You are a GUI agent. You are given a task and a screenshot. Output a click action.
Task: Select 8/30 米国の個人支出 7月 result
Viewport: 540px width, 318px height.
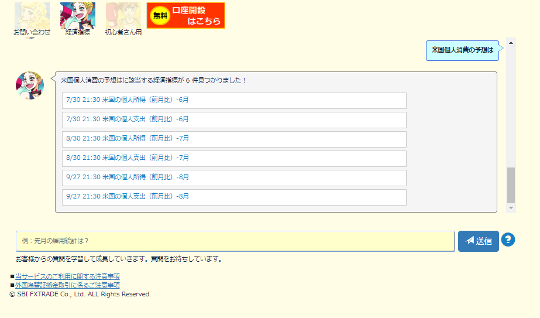(234, 158)
